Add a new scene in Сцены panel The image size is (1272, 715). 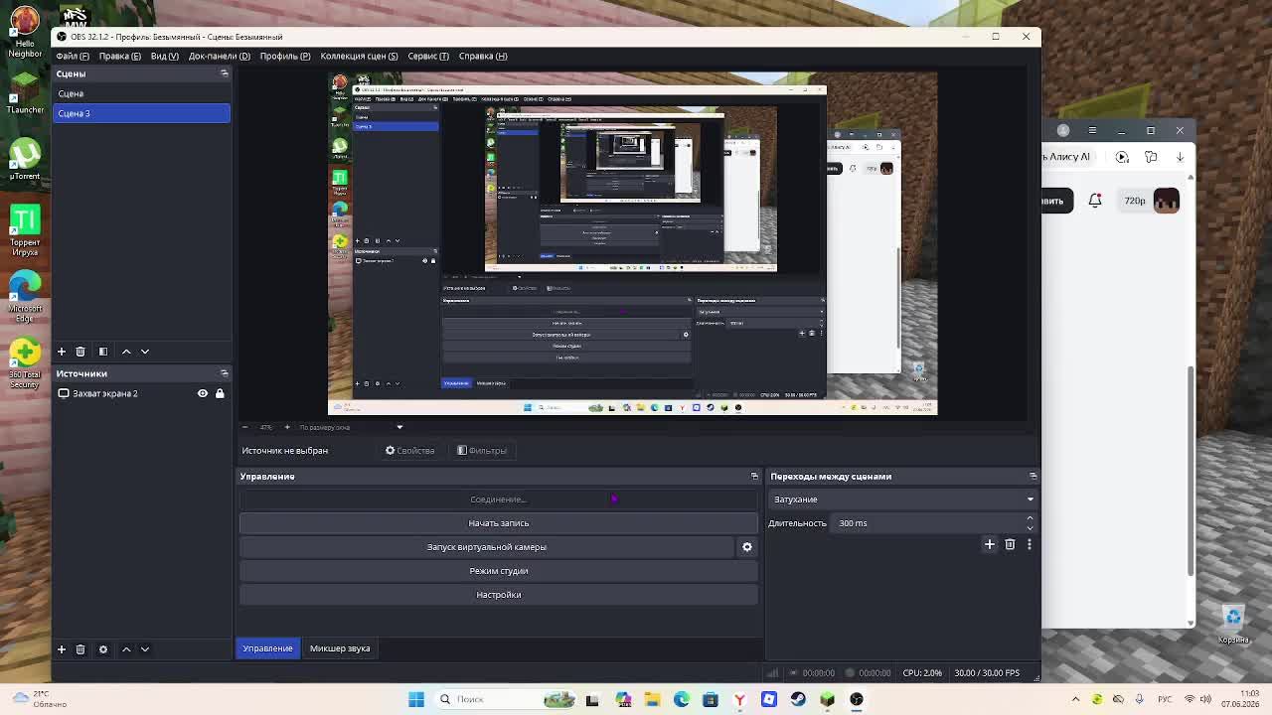62,352
